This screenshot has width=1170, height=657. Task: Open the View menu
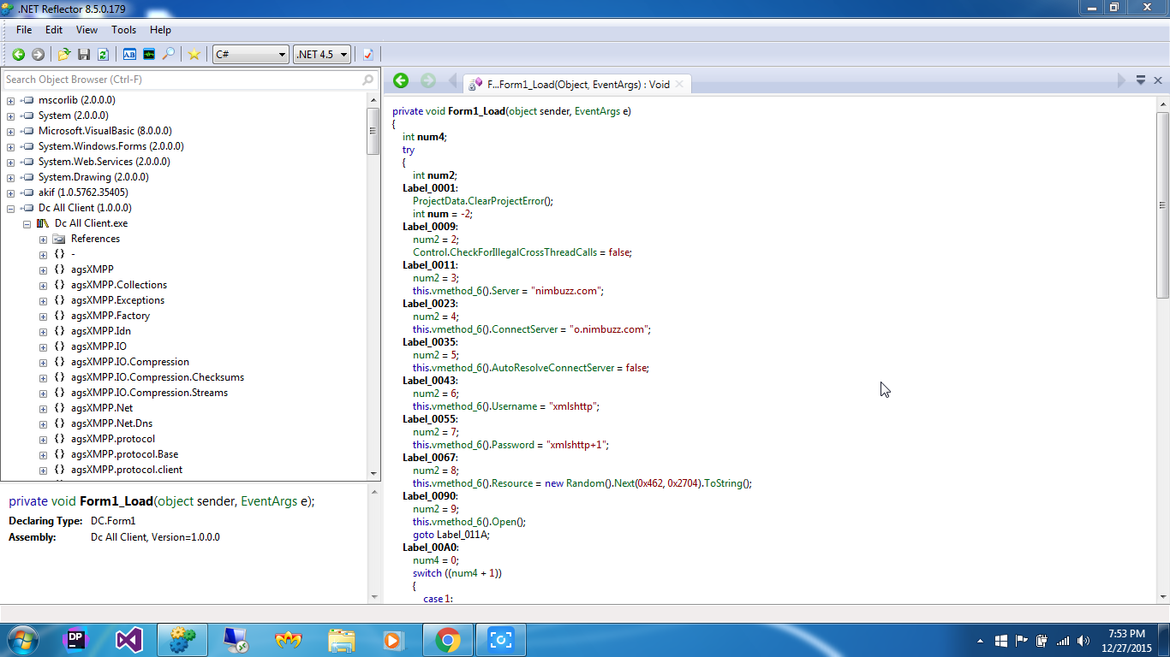click(x=87, y=30)
